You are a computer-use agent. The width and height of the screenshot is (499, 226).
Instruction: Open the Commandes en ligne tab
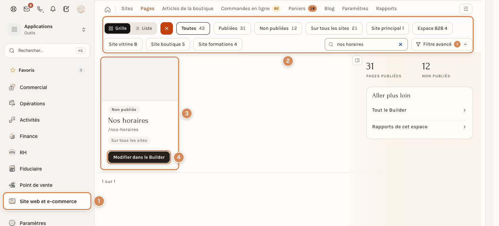pyautogui.click(x=251, y=9)
